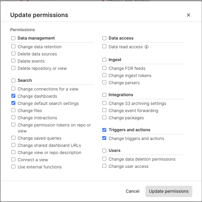Check the Data management group checkbox
This screenshot has width=202, height=202.
click(x=13, y=38)
